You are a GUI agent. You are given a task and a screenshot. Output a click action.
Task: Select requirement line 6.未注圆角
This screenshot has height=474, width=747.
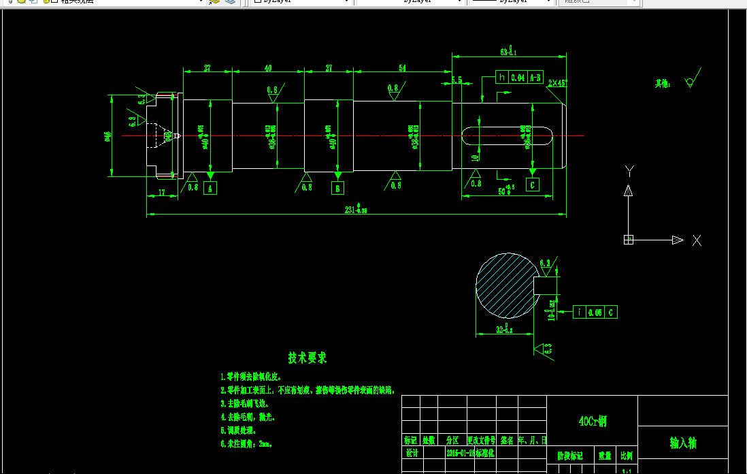(246, 443)
